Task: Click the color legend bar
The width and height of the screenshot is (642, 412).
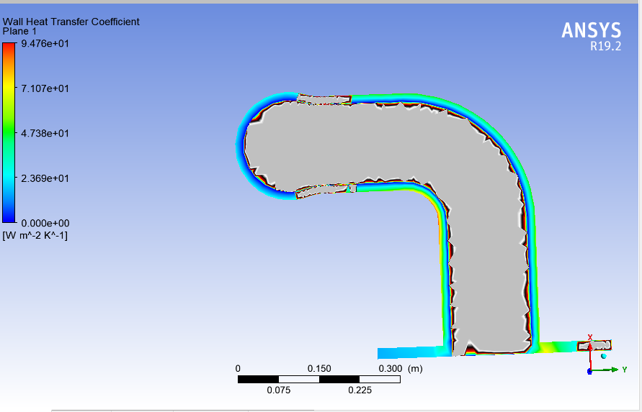Action: click(9, 133)
